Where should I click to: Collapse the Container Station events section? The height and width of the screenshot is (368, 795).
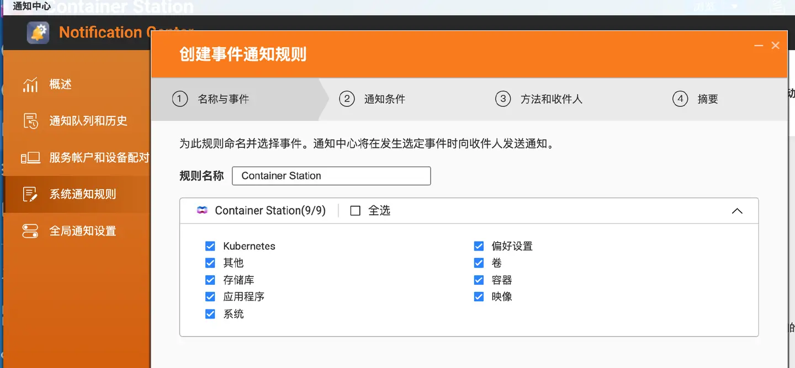pyautogui.click(x=737, y=211)
